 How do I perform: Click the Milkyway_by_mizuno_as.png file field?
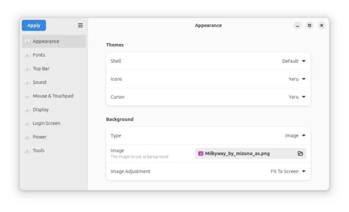coord(250,154)
